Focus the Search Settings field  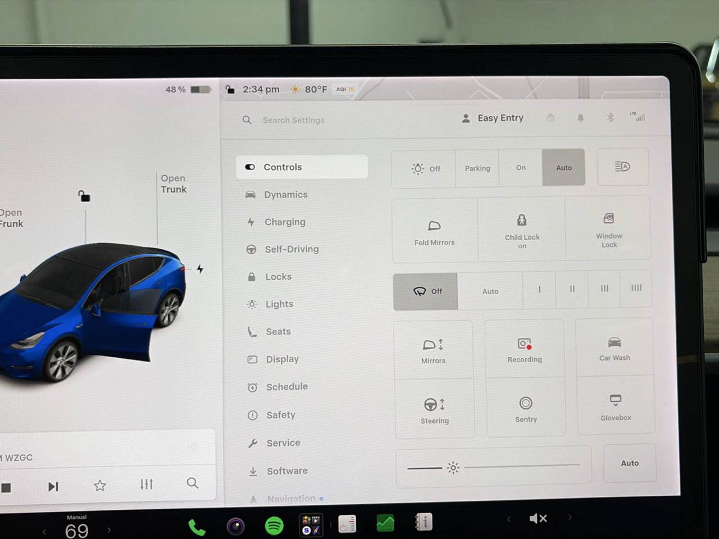click(293, 120)
